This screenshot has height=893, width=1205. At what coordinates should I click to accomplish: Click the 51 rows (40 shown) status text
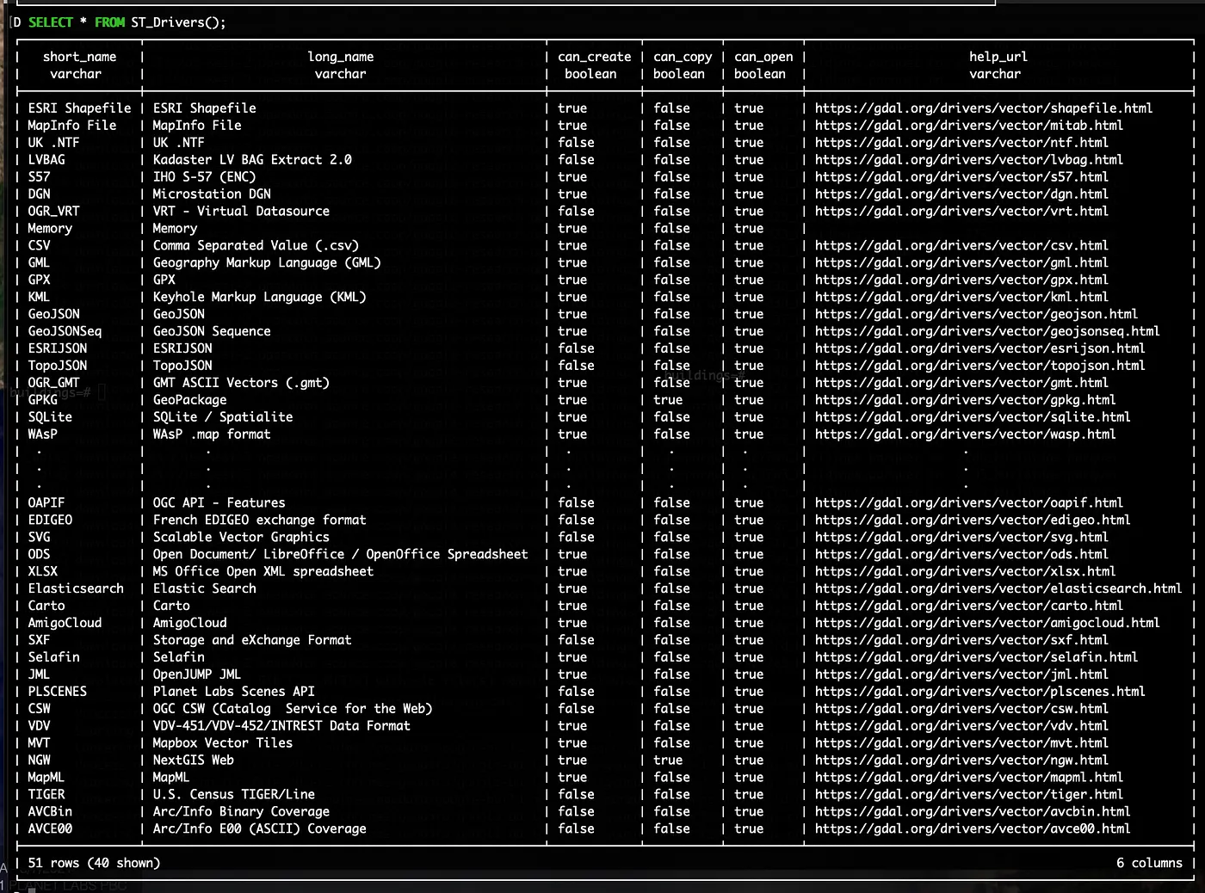click(95, 862)
